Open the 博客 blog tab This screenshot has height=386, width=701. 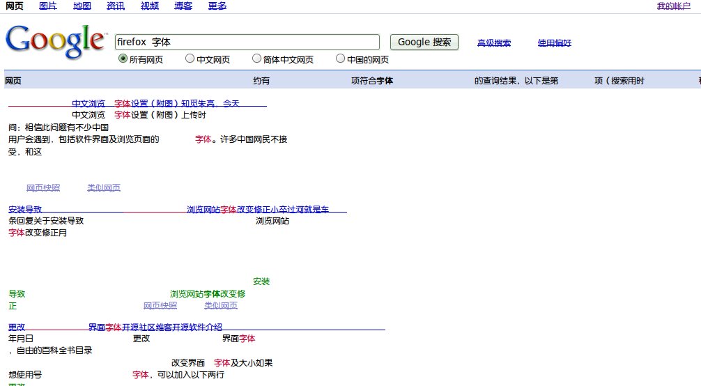[183, 6]
